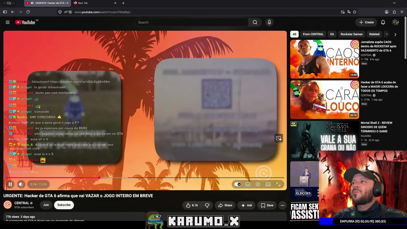The image size is (407, 229).
Task: Select the Rockstar Games chip
Action: click(352, 34)
